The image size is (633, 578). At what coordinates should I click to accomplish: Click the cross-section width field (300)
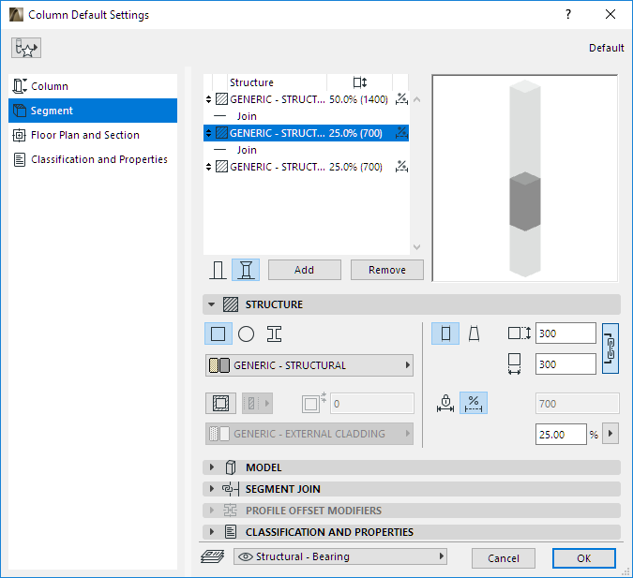(x=565, y=364)
